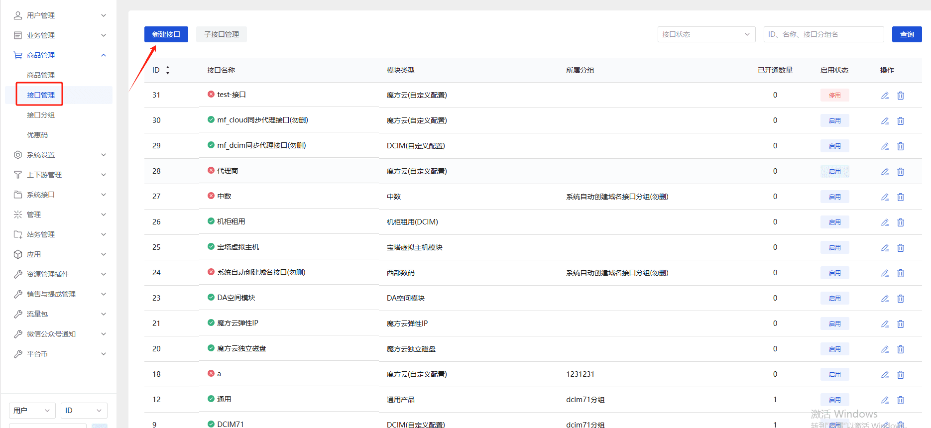The image size is (931, 428).
Task: Toggle 停用 status on test-接口 row
Action: [835, 95]
